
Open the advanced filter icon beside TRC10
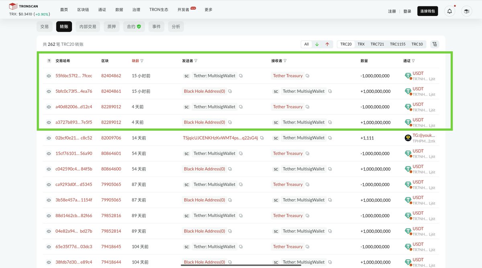click(434, 44)
